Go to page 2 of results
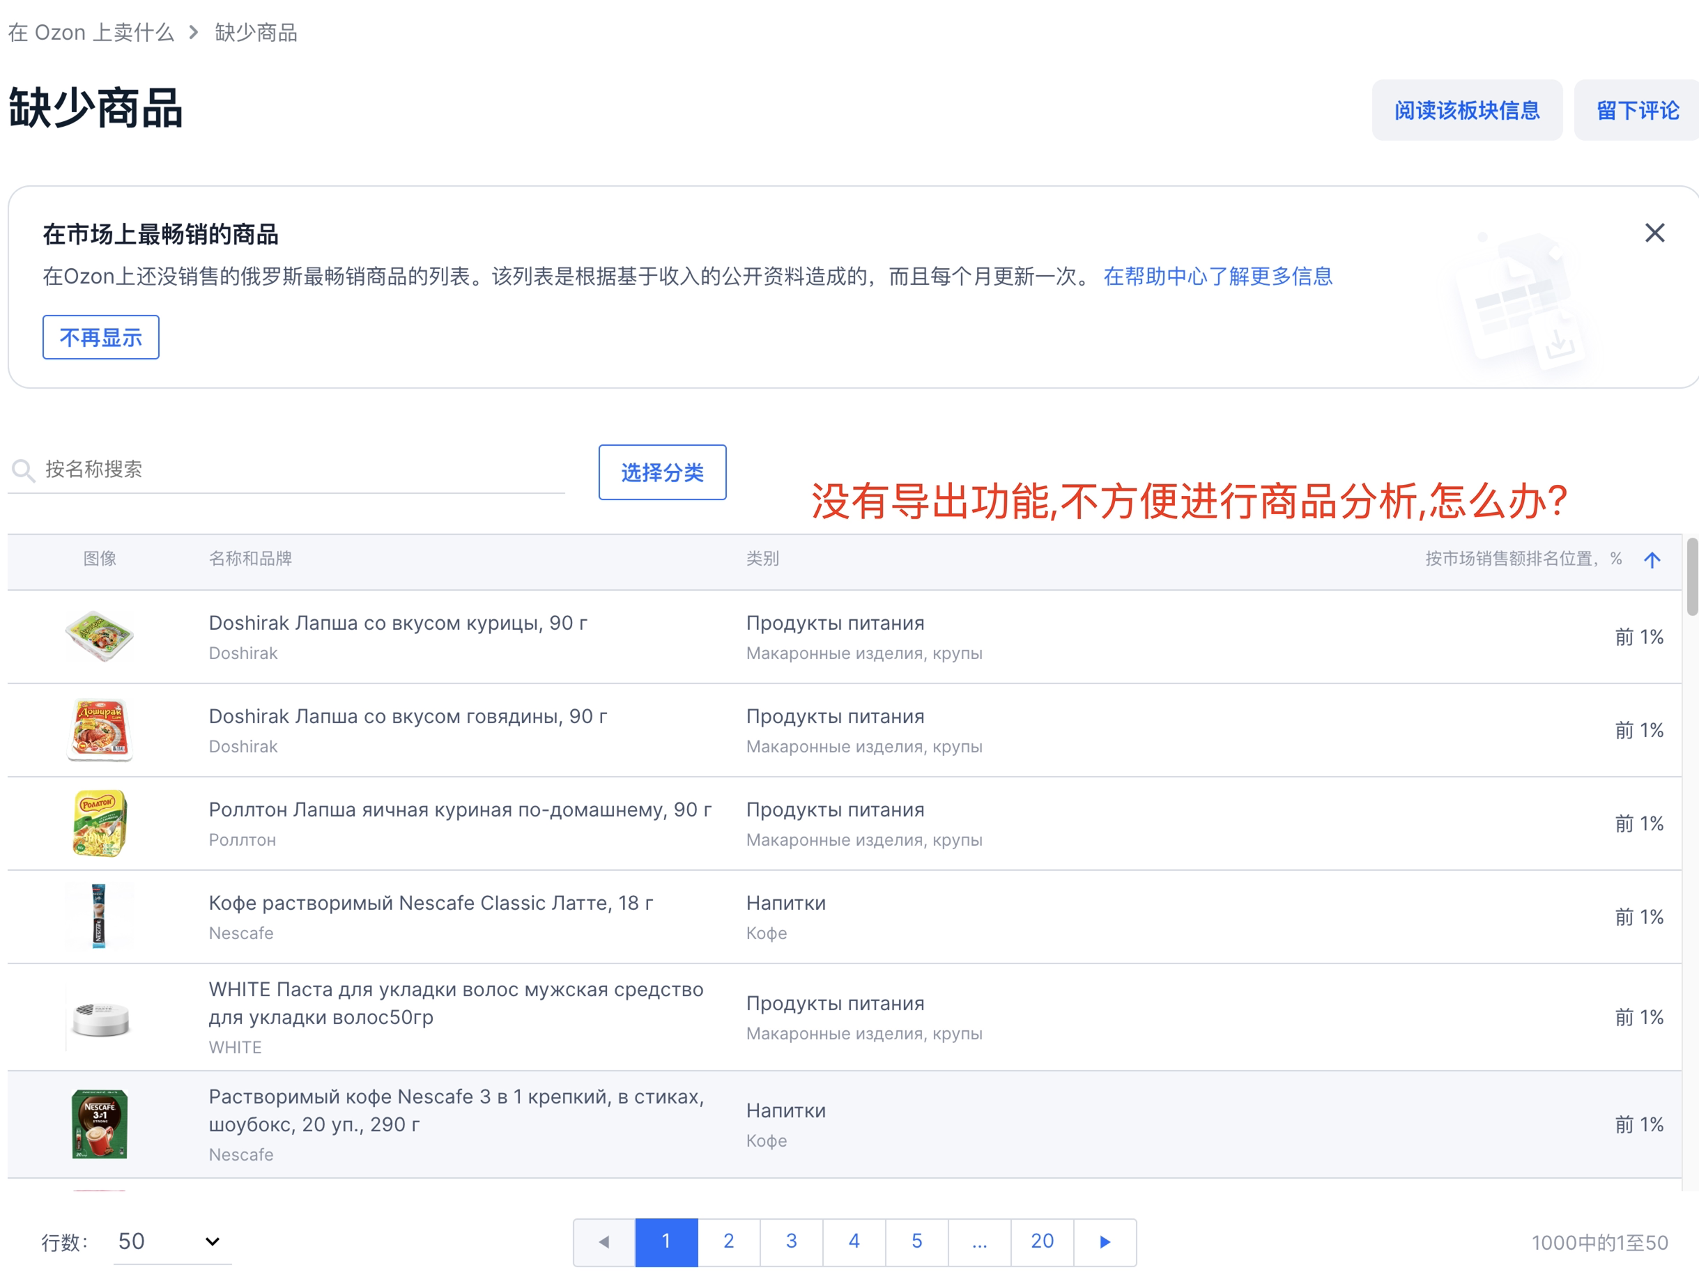1699x1279 pixels. click(728, 1241)
